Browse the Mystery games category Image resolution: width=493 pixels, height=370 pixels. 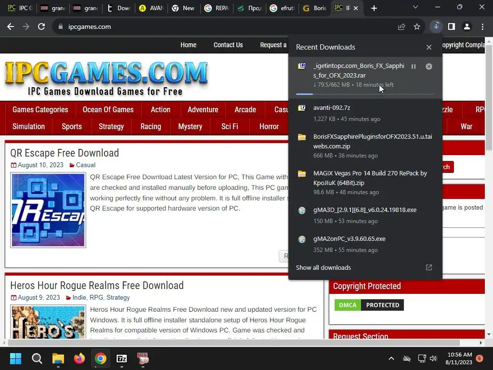190,127
